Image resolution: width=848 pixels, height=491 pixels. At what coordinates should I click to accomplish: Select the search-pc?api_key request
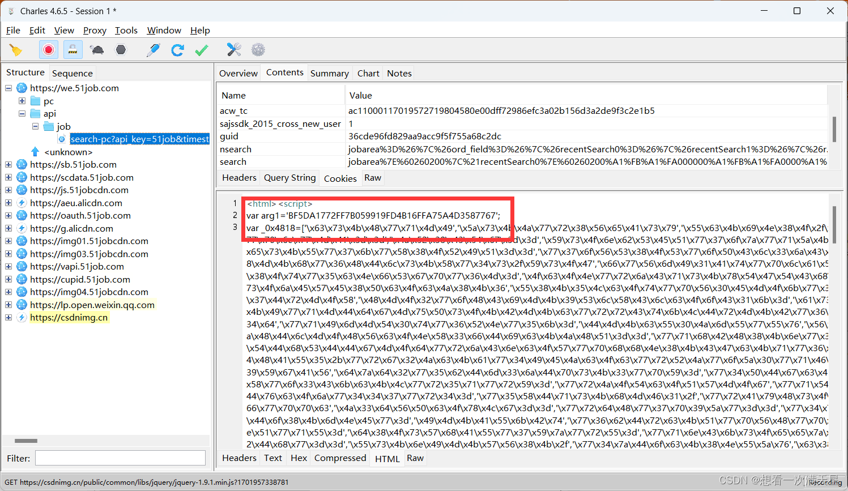[x=139, y=139]
